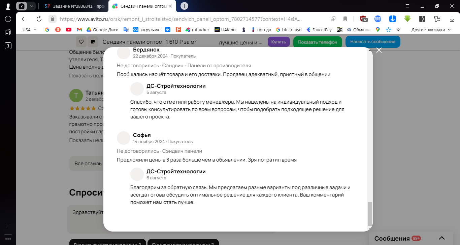The width and height of the screenshot is (460, 245).
Task: Add a sidebar item with plus icon
Action: tap(8, 226)
